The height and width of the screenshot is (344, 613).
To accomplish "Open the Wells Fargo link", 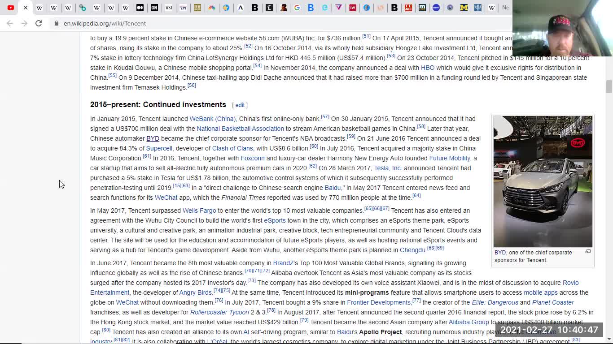I will pyautogui.click(x=199, y=211).
